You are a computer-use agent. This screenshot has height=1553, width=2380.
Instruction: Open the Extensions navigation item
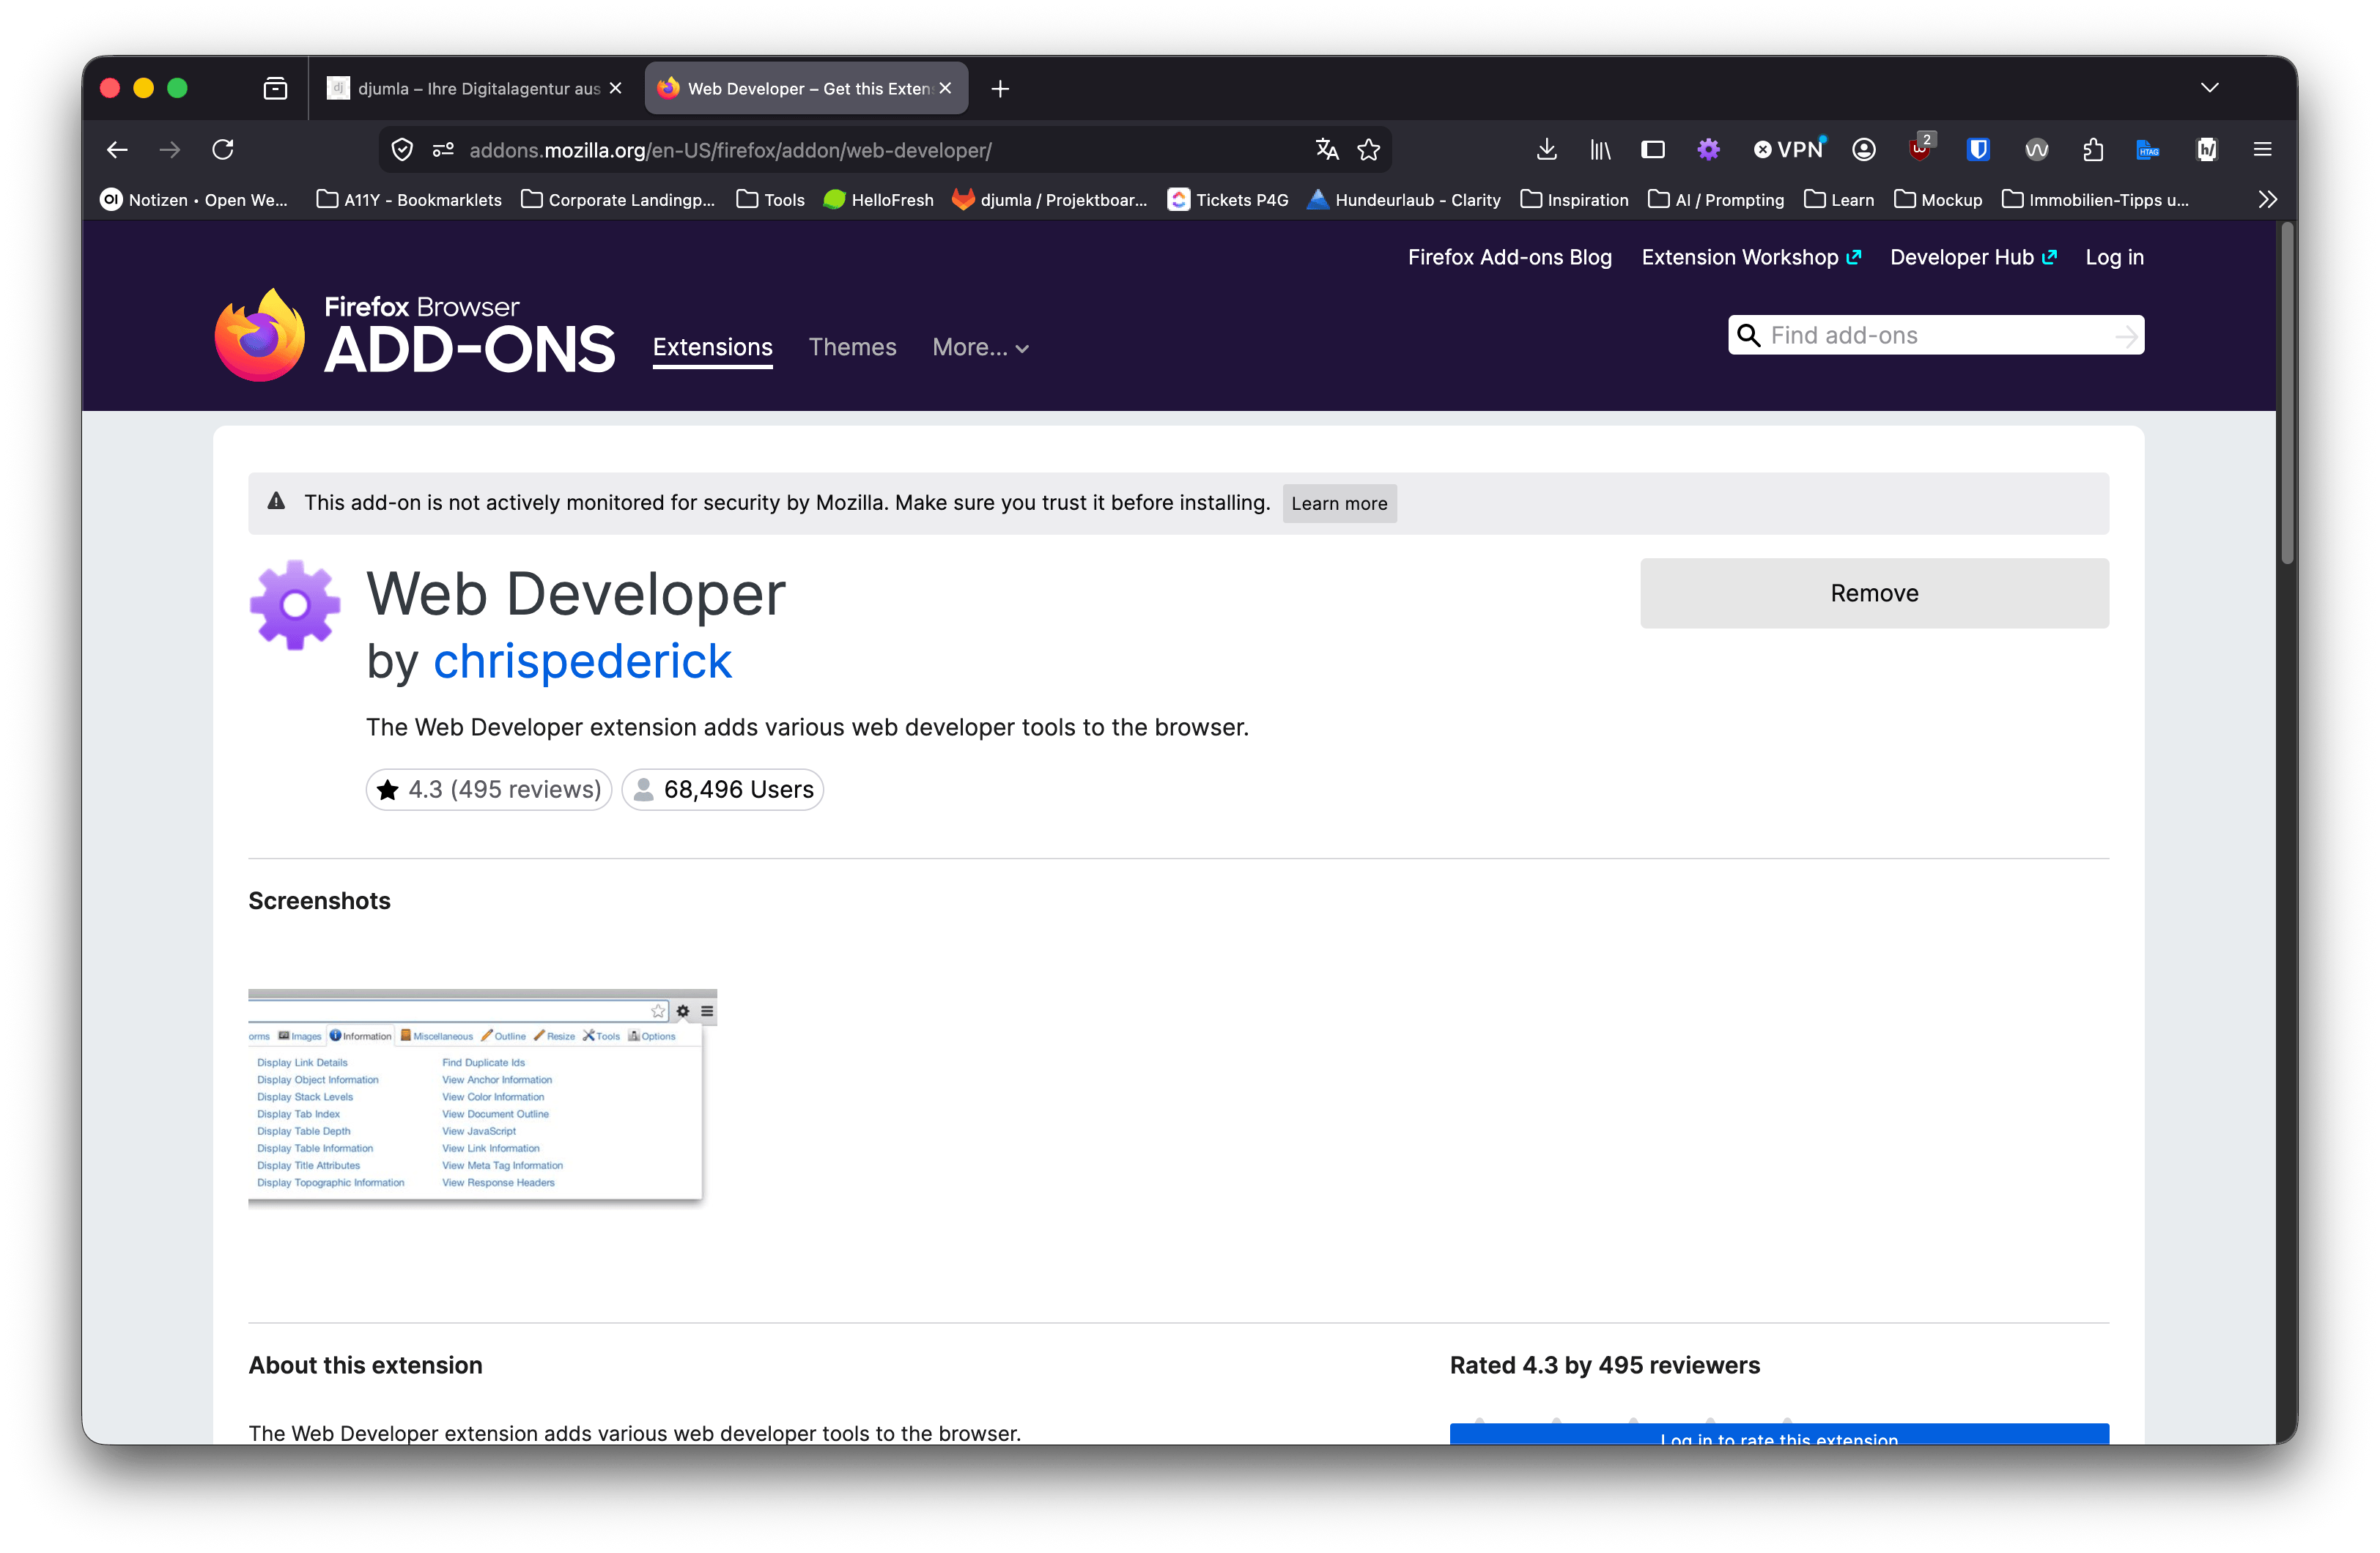(x=712, y=348)
